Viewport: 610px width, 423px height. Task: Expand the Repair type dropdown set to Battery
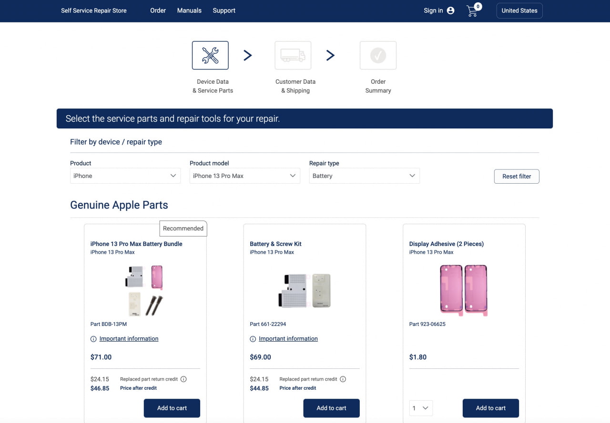(x=364, y=176)
